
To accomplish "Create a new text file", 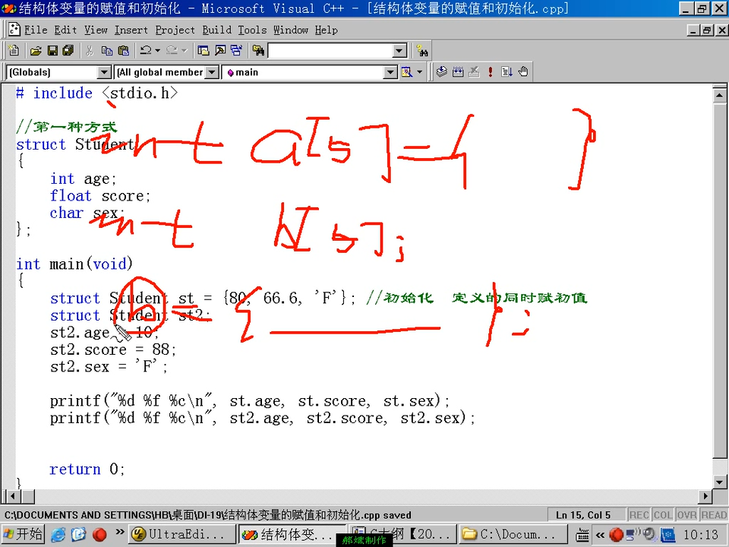I will 14,50.
